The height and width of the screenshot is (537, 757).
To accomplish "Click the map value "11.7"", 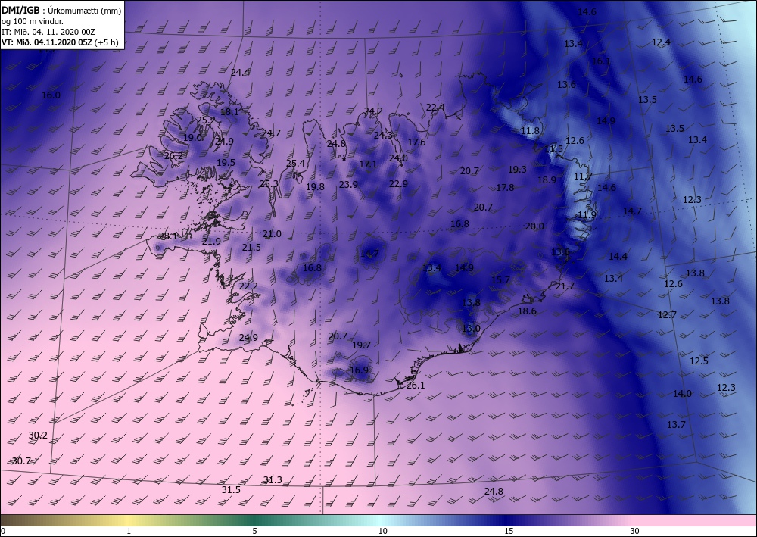I will (x=582, y=176).
